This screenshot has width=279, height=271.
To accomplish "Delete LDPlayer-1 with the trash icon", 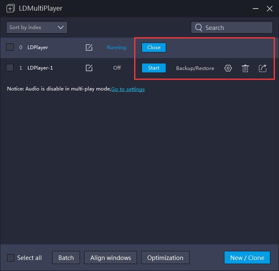I will tap(245, 68).
